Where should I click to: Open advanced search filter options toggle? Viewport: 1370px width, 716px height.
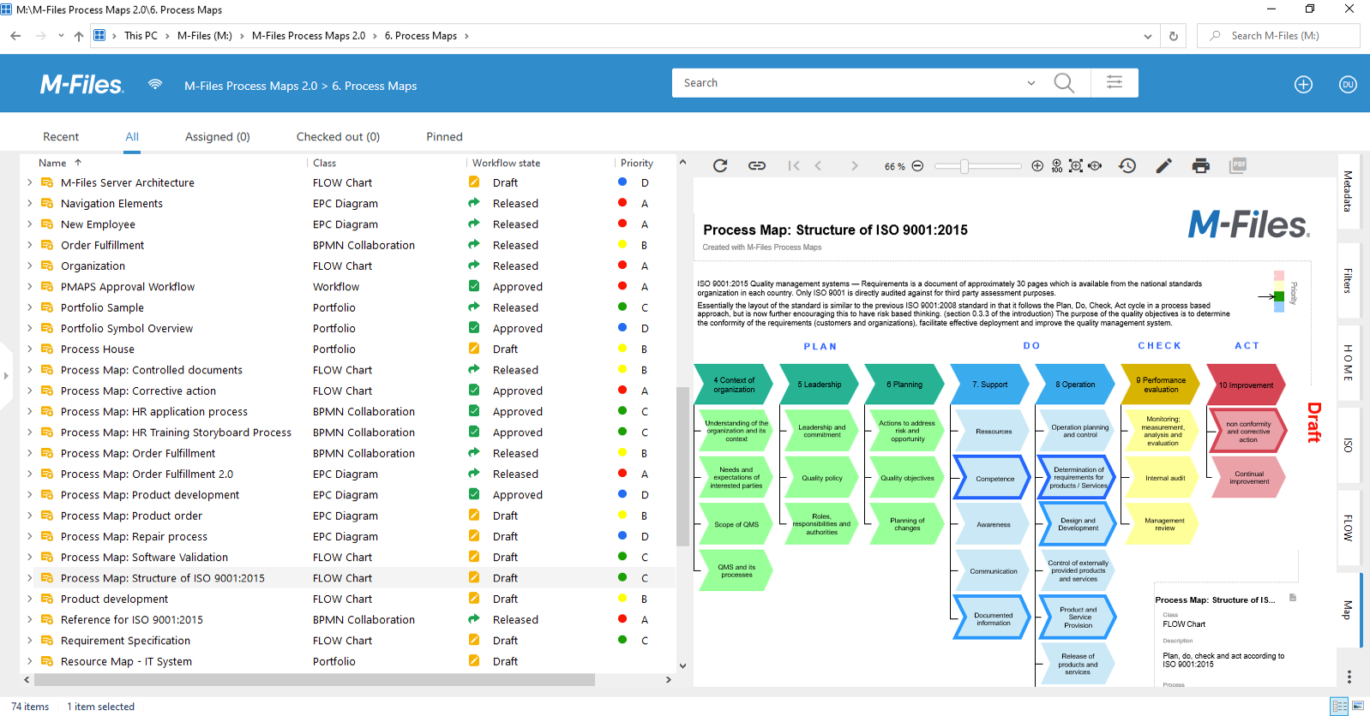1115,83
